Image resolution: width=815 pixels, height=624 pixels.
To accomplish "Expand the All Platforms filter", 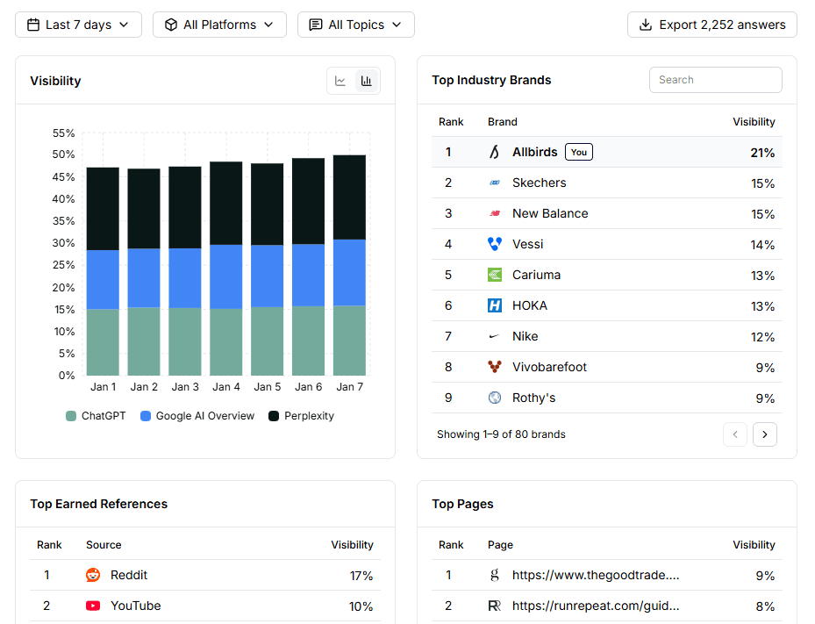I will 219,25.
